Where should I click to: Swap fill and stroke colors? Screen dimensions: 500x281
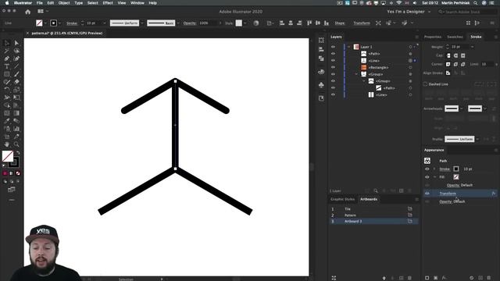[x=18, y=153]
